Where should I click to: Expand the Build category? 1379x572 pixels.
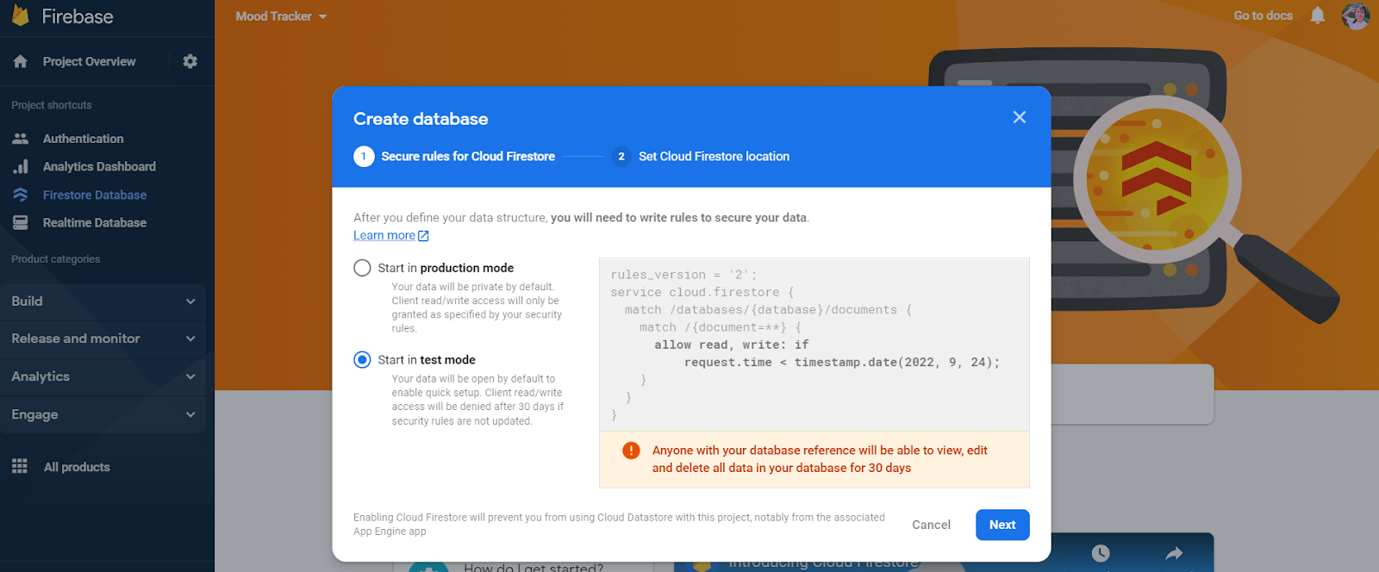[103, 302]
